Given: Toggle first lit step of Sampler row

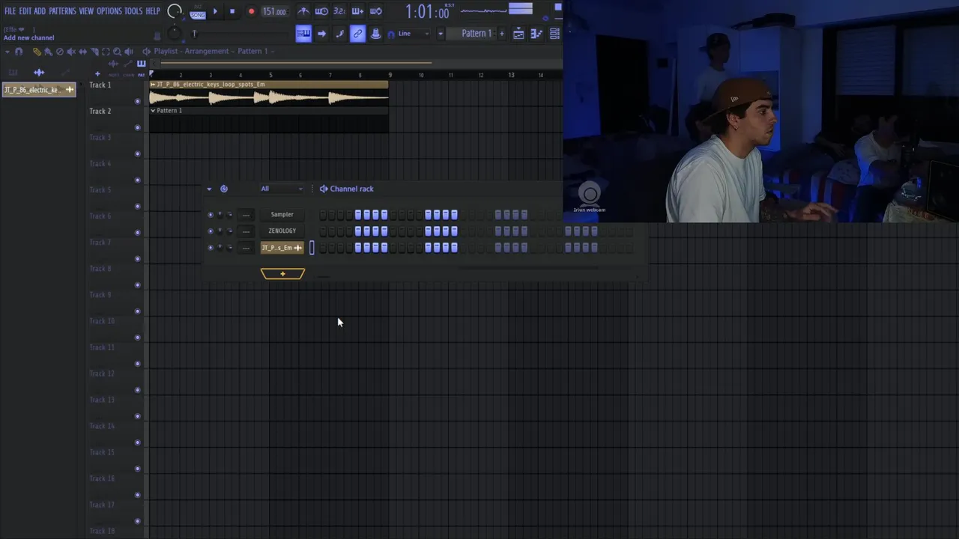Looking at the screenshot, I should 358,215.
